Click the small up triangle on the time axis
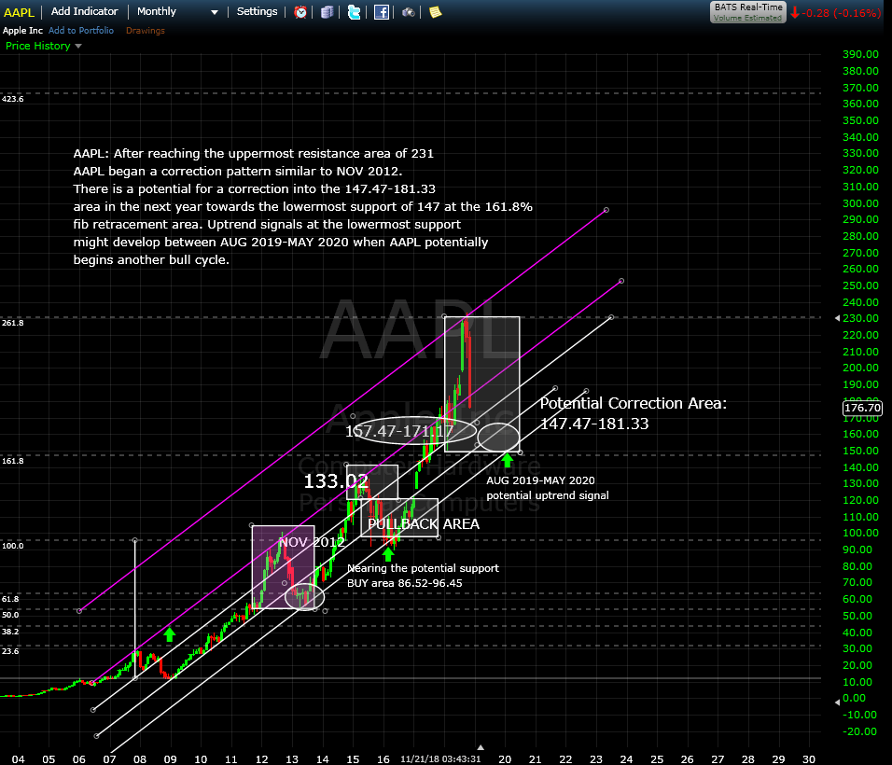 [481, 747]
